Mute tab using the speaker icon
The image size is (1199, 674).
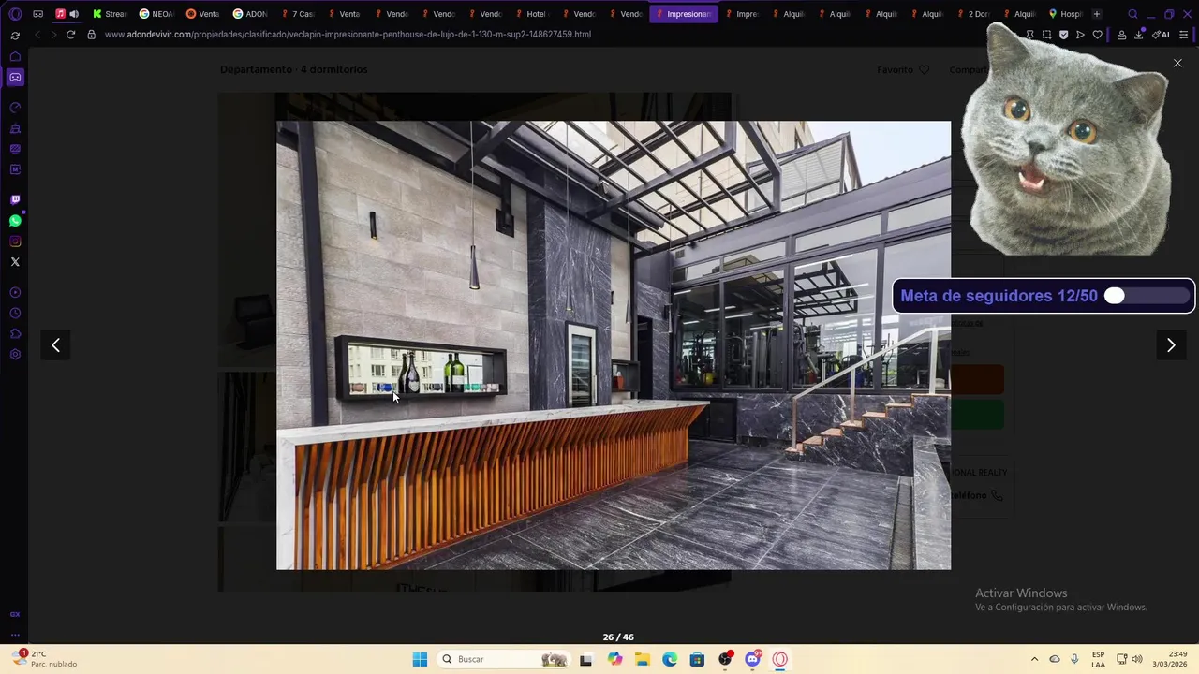pyautogui.click(x=74, y=14)
